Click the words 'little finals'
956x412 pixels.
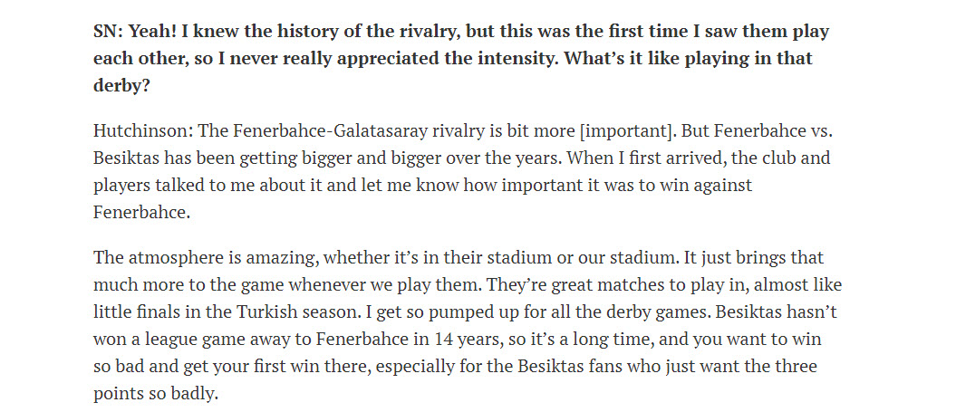tap(140, 314)
